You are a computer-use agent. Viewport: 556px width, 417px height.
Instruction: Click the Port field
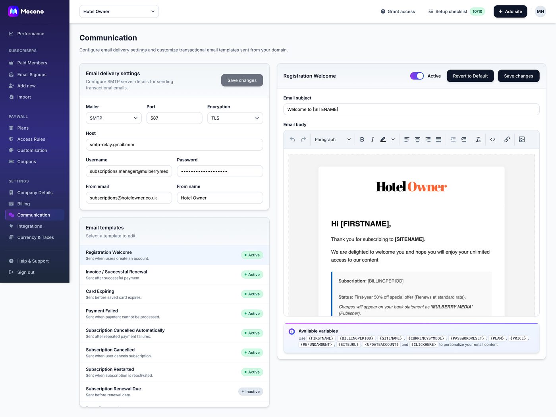(x=174, y=118)
